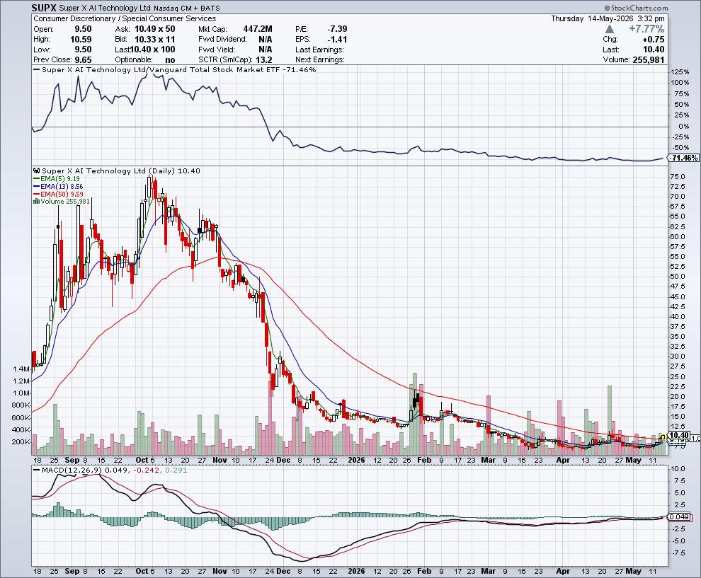Click 'Oct' on the bottom MACD date axis

click(x=142, y=571)
